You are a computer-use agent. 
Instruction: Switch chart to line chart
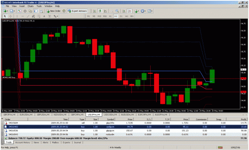(105, 11)
